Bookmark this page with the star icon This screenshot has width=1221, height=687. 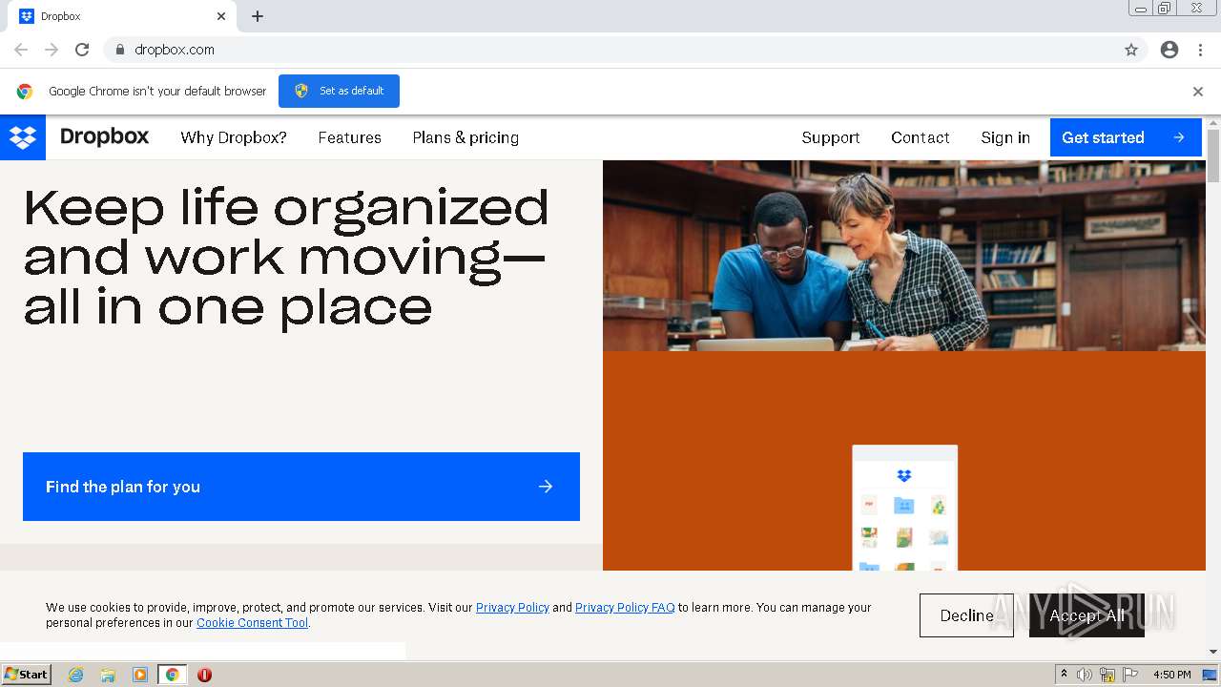tap(1131, 50)
